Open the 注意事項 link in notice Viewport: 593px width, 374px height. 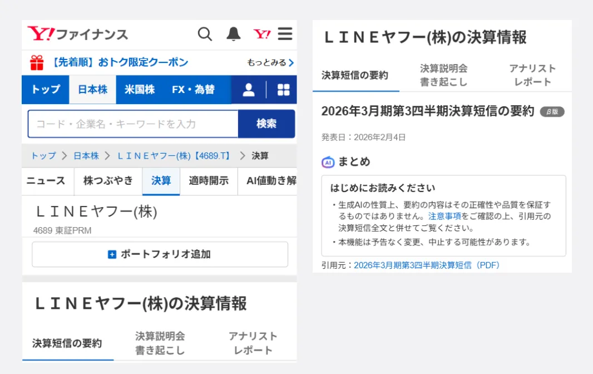[444, 216]
